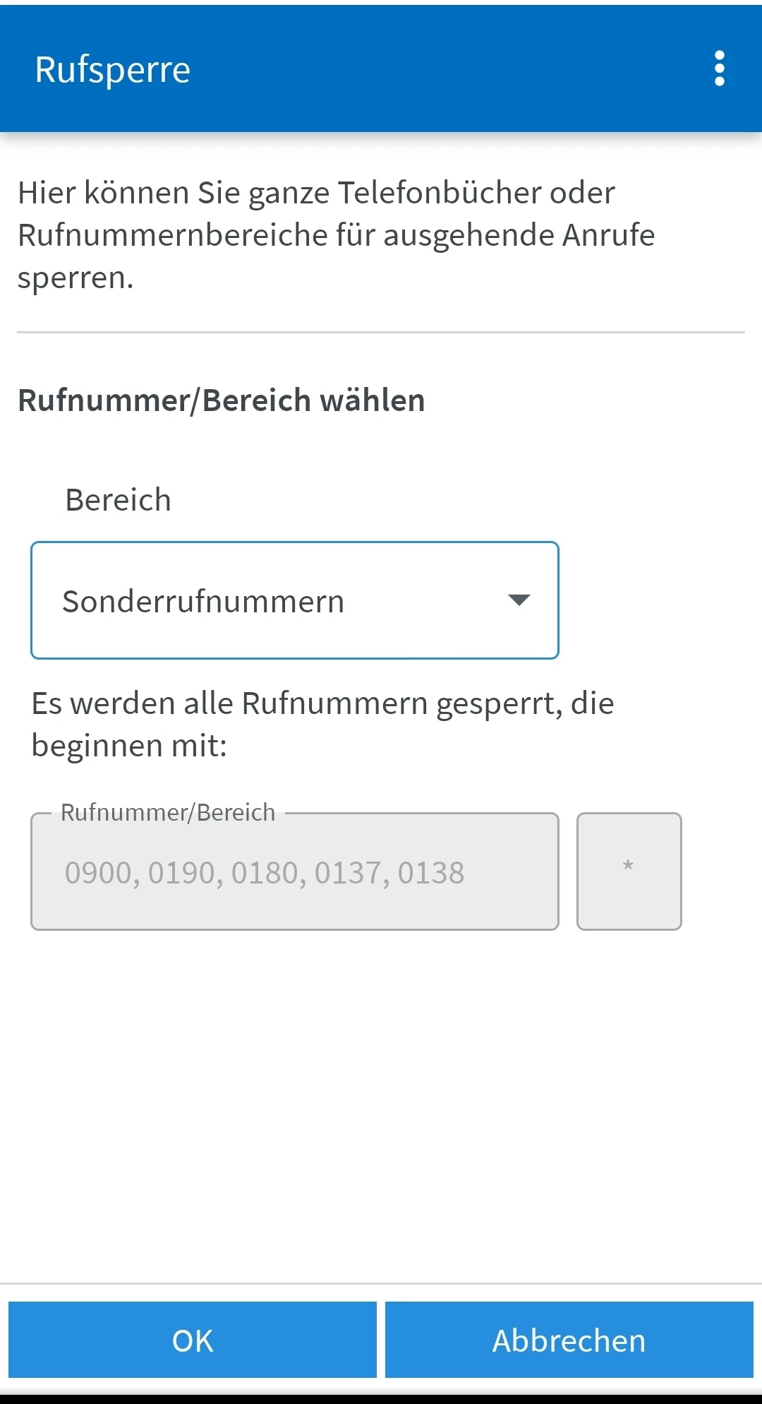Tap the 0138 prefix in the number field
This screenshot has height=1404, width=762.
point(430,873)
